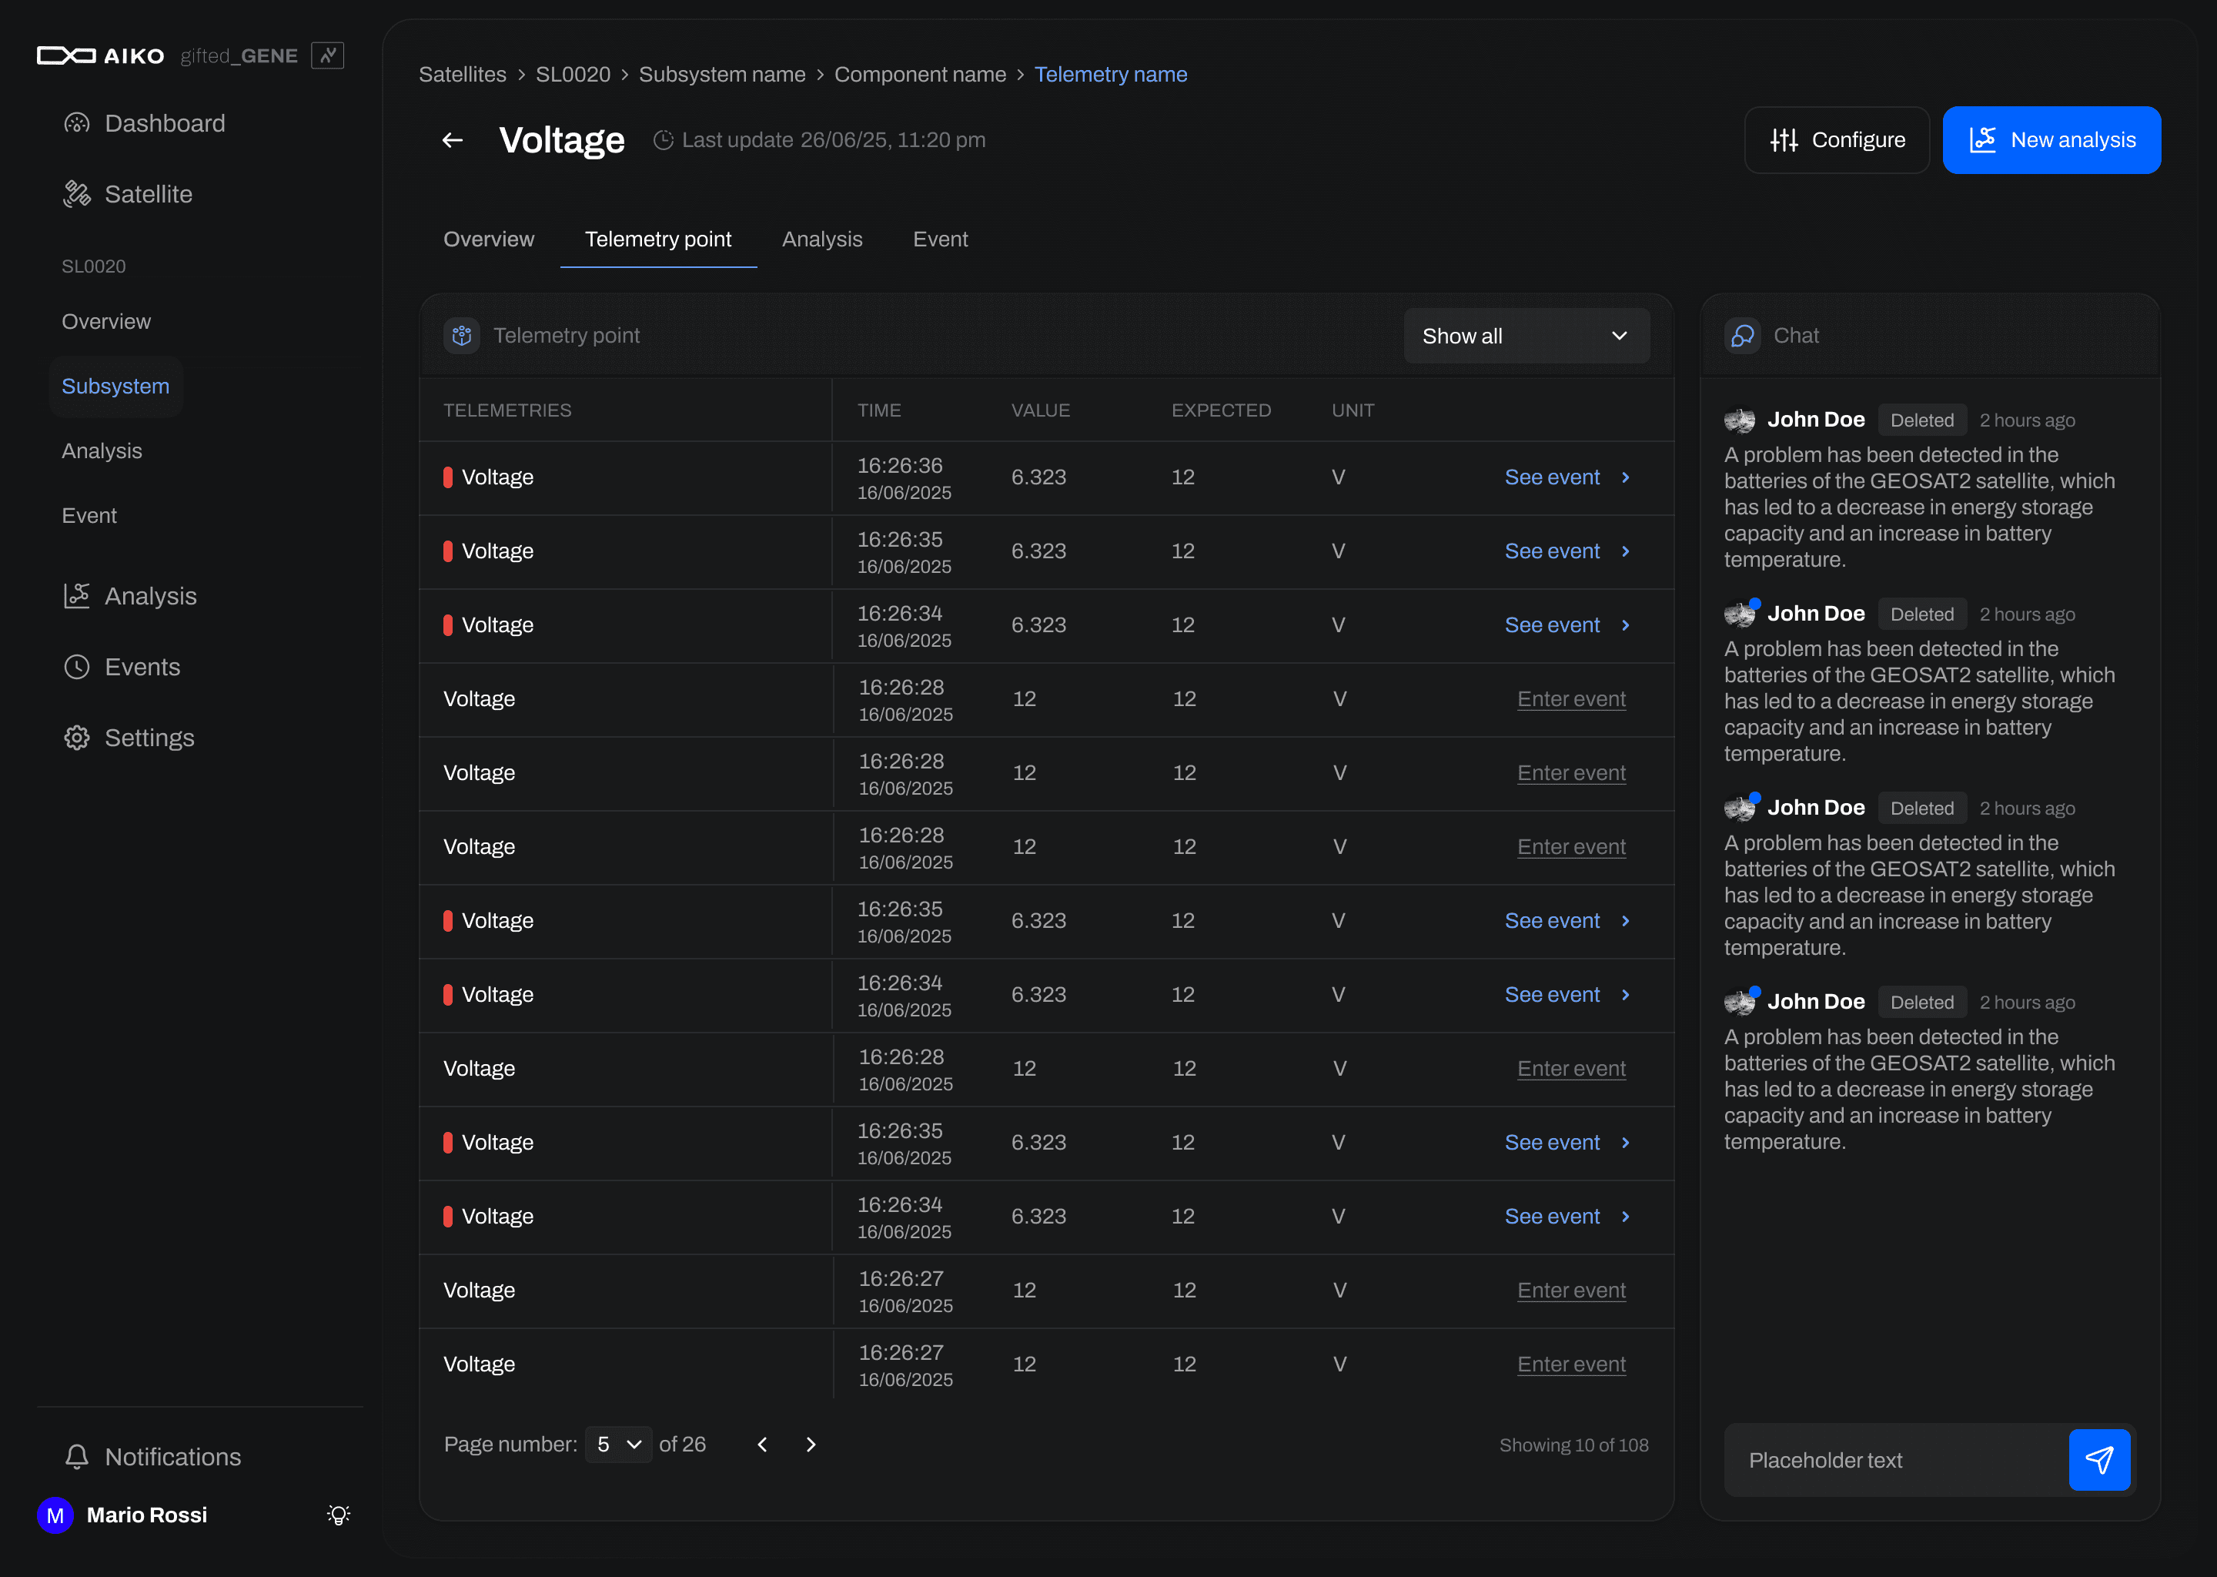The width and height of the screenshot is (2217, 1577).
Task: Open Notifications bell in sidebar
Action: click(77, 1457)
